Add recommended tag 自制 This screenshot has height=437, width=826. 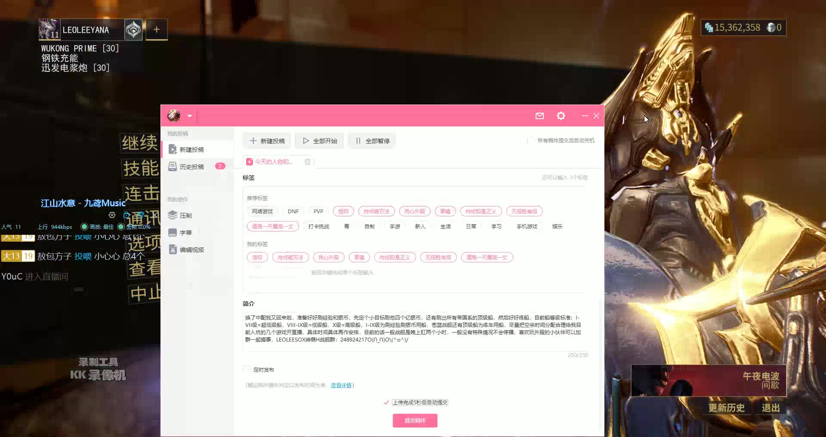point(370,226)
